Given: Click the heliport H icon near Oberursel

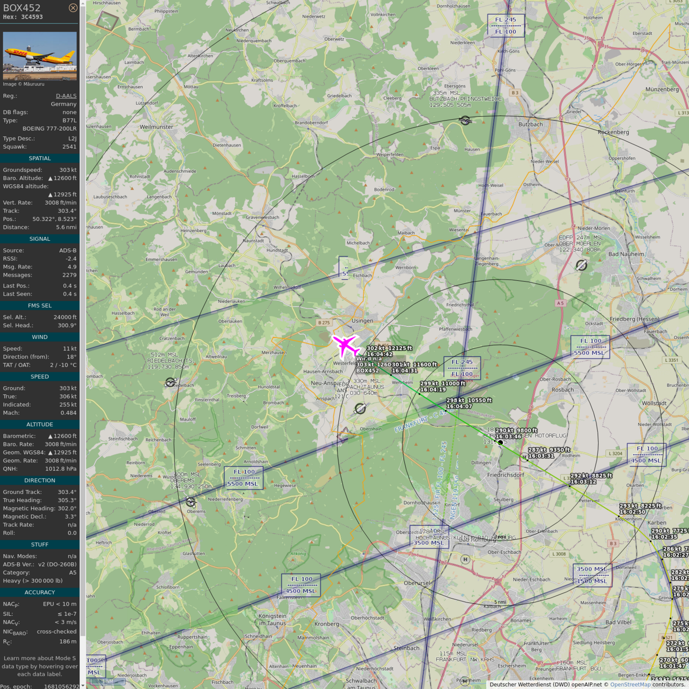Looking at the screenshot, I should point(465,559).
